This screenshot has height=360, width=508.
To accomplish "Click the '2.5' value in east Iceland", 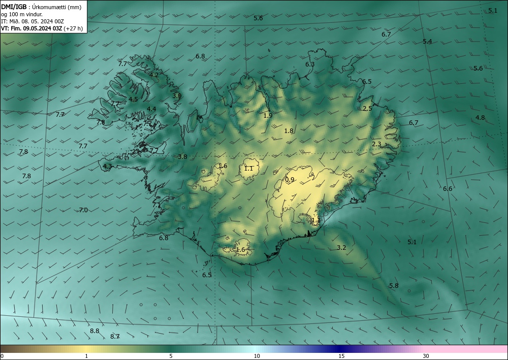I will pos(367,109).
